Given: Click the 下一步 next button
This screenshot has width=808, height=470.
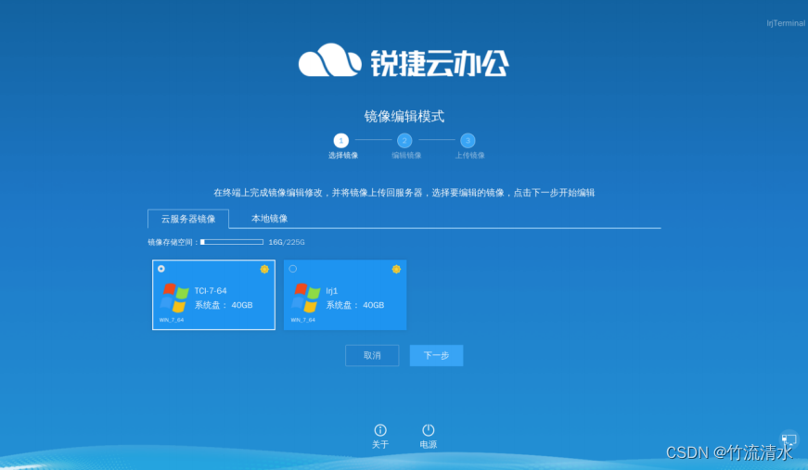Looking at the screenshot, I should (436, 355).
